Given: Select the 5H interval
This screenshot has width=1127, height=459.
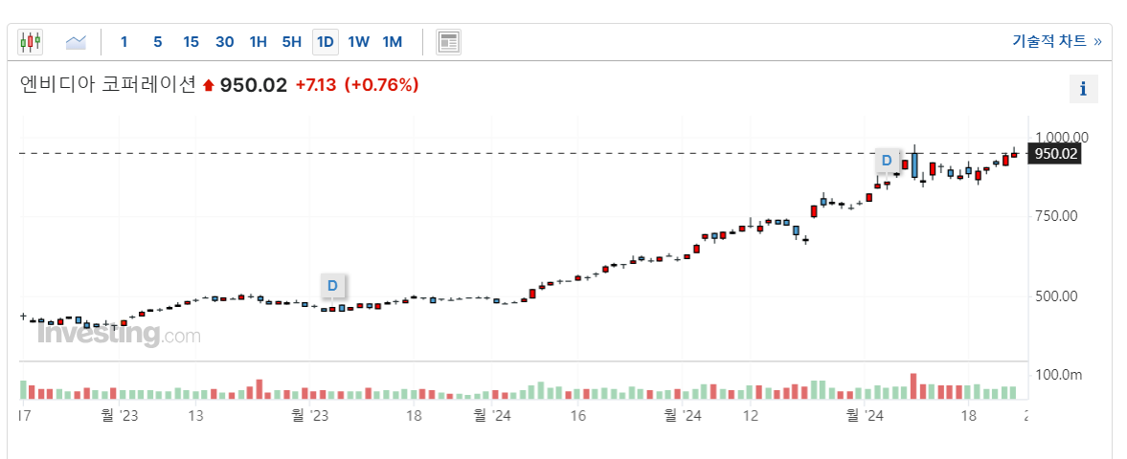Looking at the screenshot, I should pos(292,42).
